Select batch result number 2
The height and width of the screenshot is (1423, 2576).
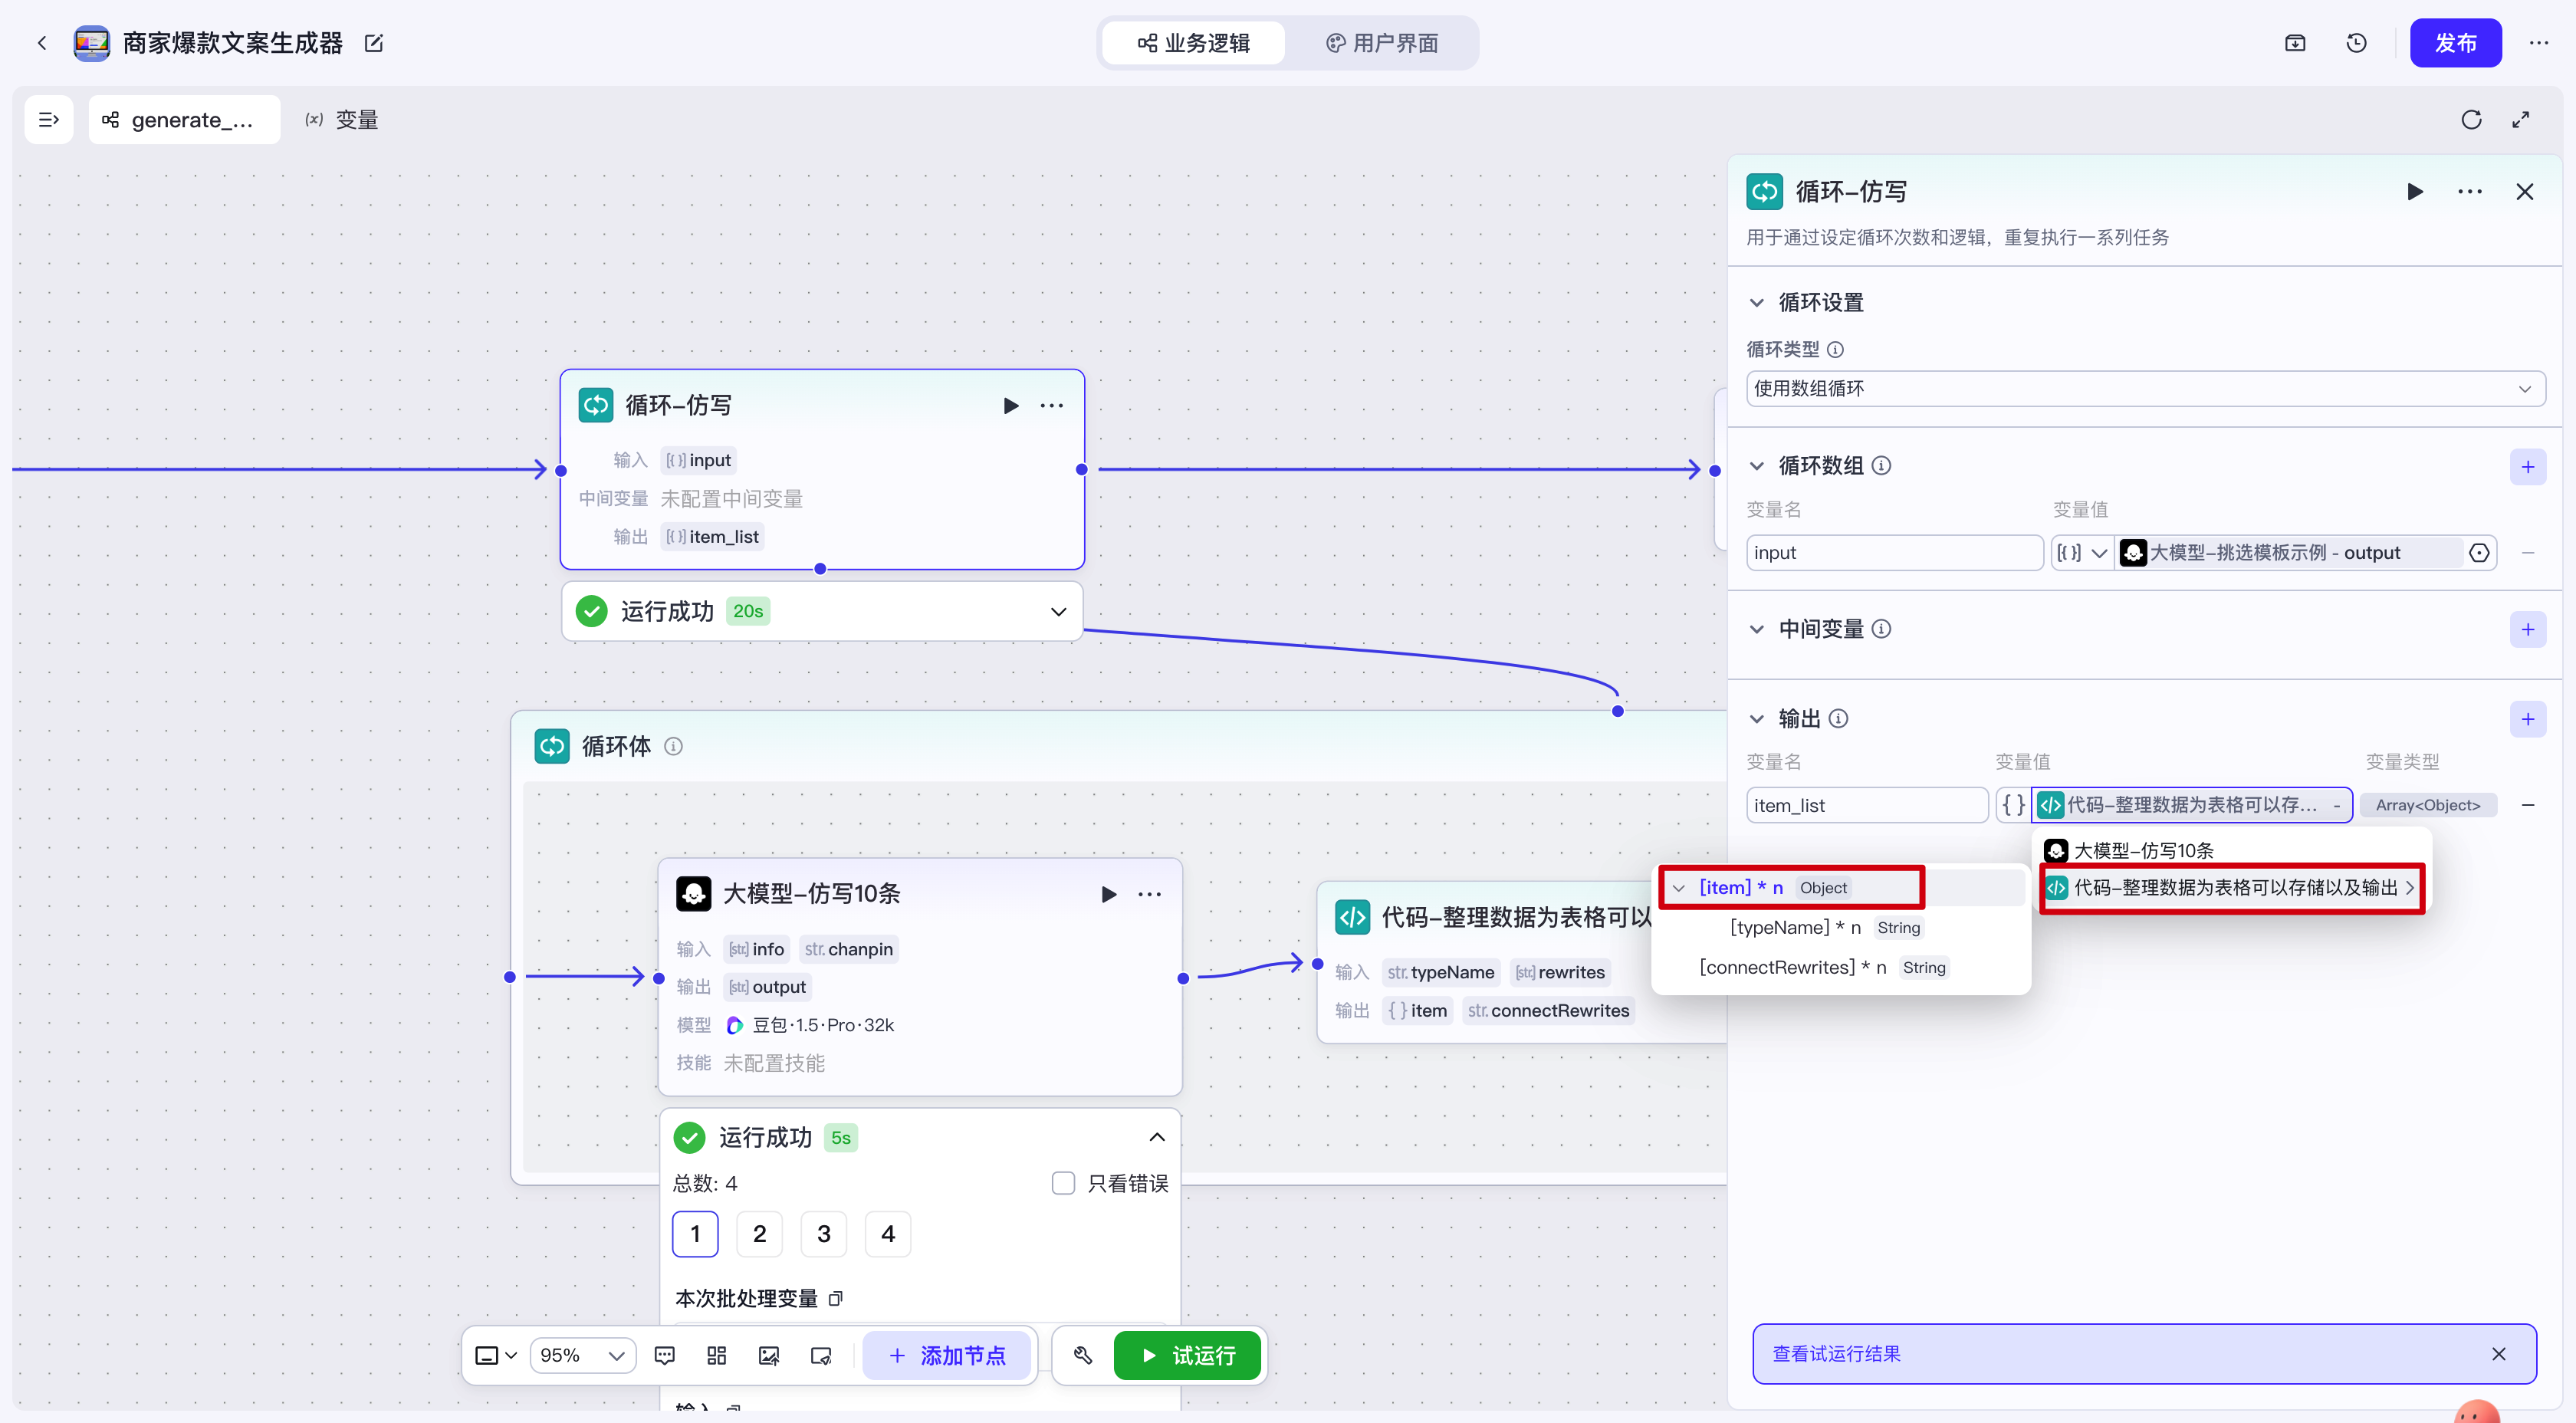click(759, 1234)
